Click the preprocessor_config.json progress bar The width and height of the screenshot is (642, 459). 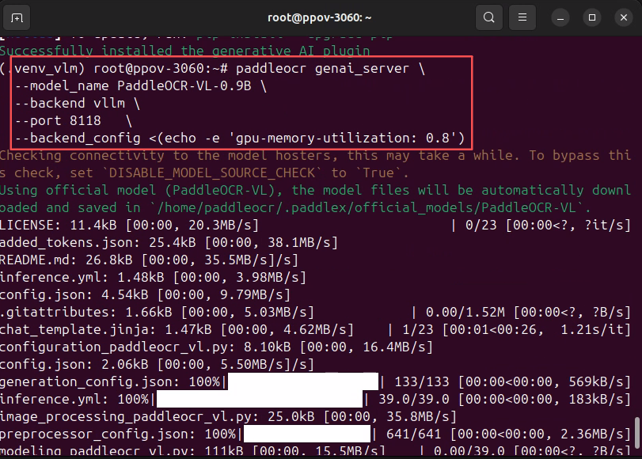tap(307, 434)
